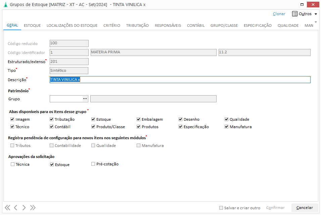This screenshot has height=215, width=321.
Task: Go to the next record arrow
Action: click(x=24, y=208)
